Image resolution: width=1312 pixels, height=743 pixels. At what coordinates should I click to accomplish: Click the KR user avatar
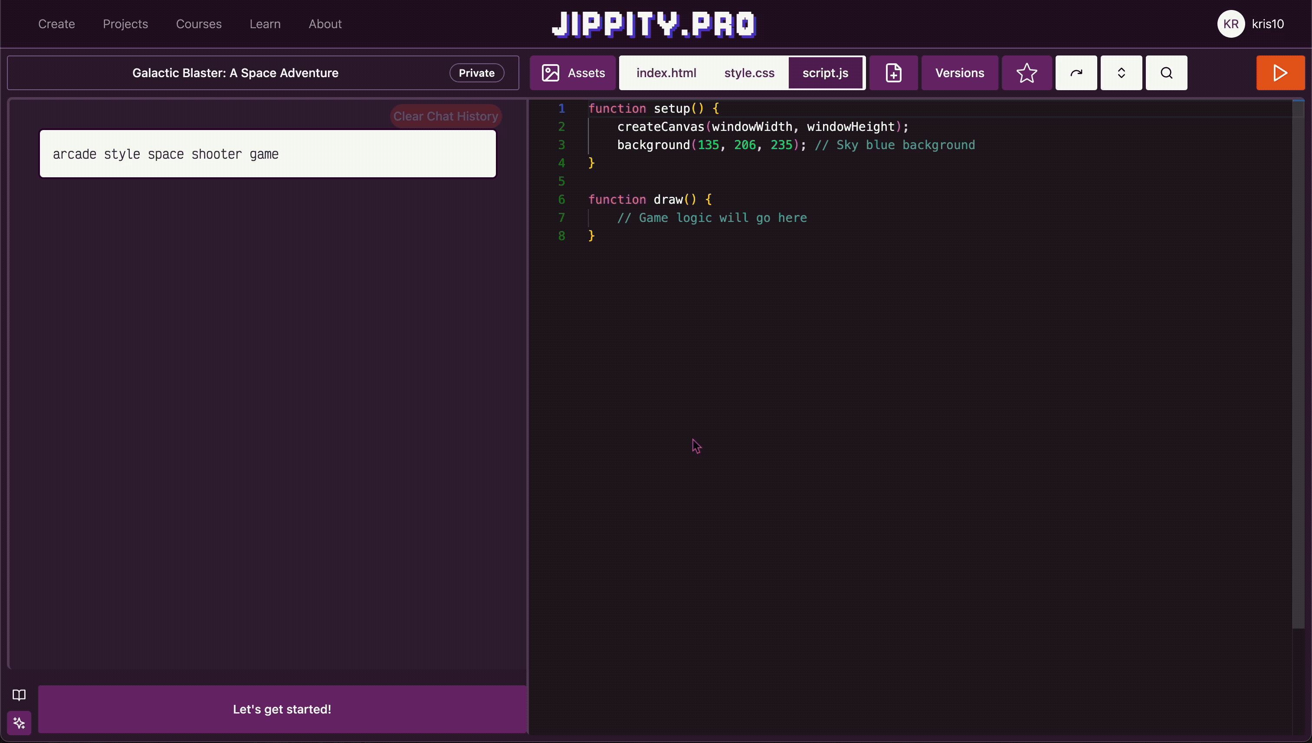click(1230, 24)
